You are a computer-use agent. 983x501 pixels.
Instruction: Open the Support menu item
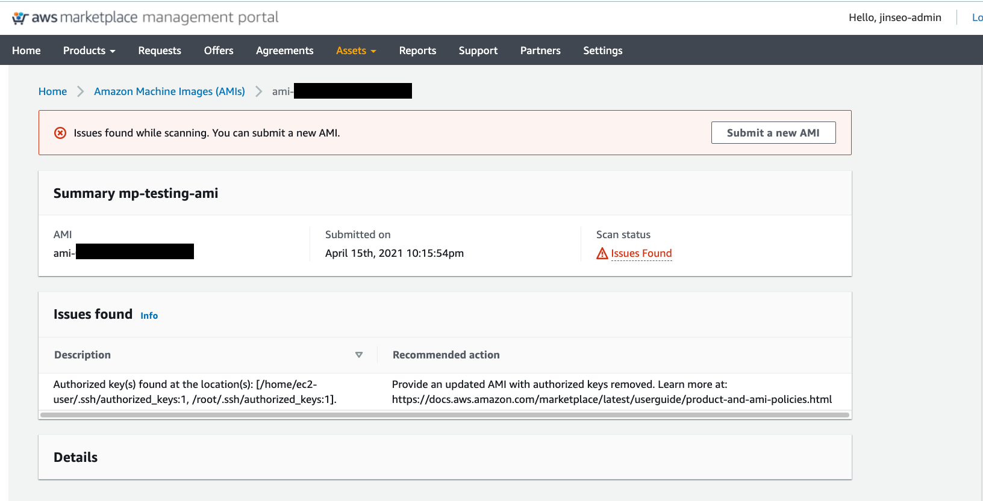tap(478, 51)
